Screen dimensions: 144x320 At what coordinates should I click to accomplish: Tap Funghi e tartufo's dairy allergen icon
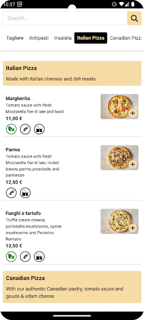coord(39,256)
